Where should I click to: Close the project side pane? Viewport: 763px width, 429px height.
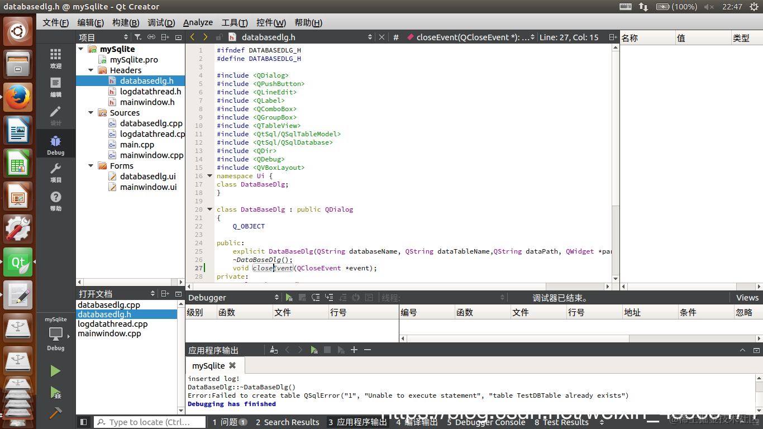tap(179, 37)
